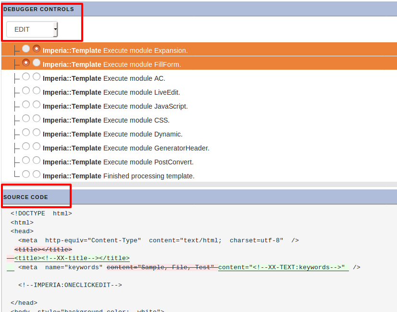
Task: Select second radio button for FillForm module
Action: click(37, 62)
